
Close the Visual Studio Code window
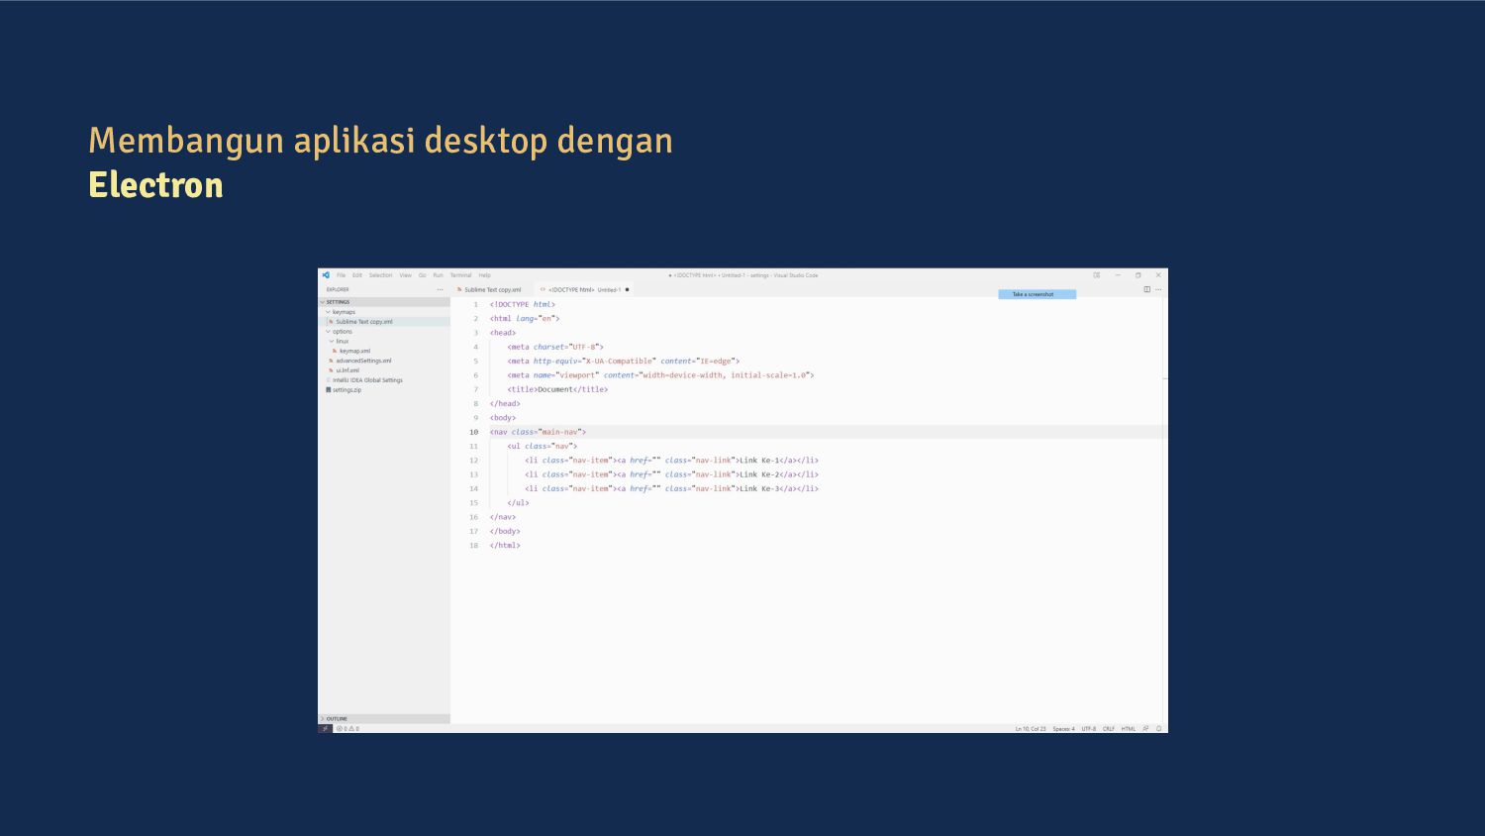[x=1158, y=275]
